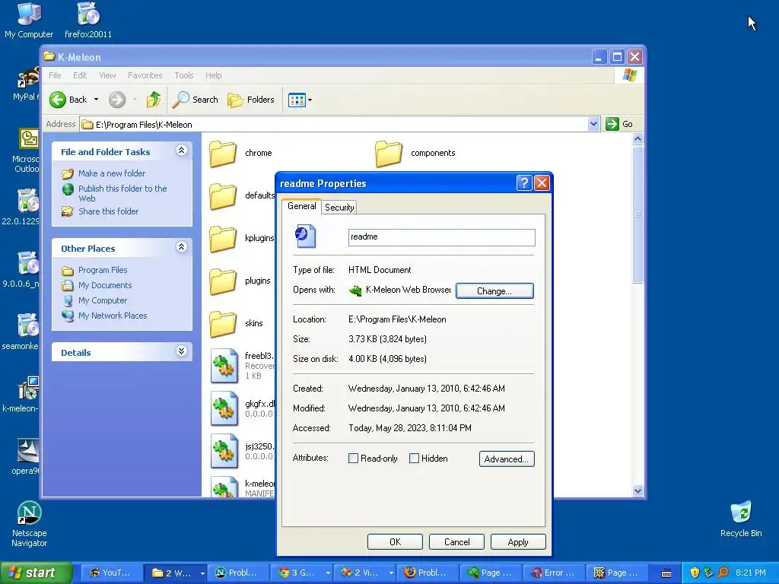Click the Search toolbar button
Viewport: 779px width, 584px height.
(x=195, y=100)
